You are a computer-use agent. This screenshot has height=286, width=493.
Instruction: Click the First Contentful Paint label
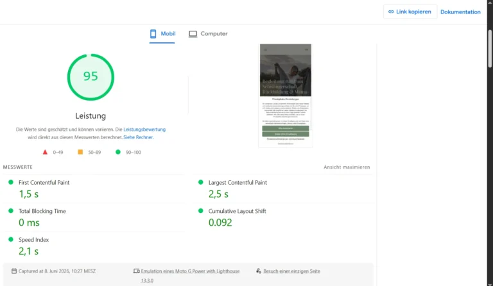click(44, 182)
